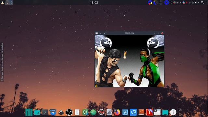Open the red T app in dock
Viewport: 208px width, 117px height.
[x=149, y=112]
